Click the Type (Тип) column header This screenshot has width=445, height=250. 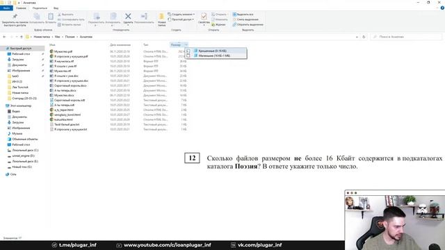(145, 44)
